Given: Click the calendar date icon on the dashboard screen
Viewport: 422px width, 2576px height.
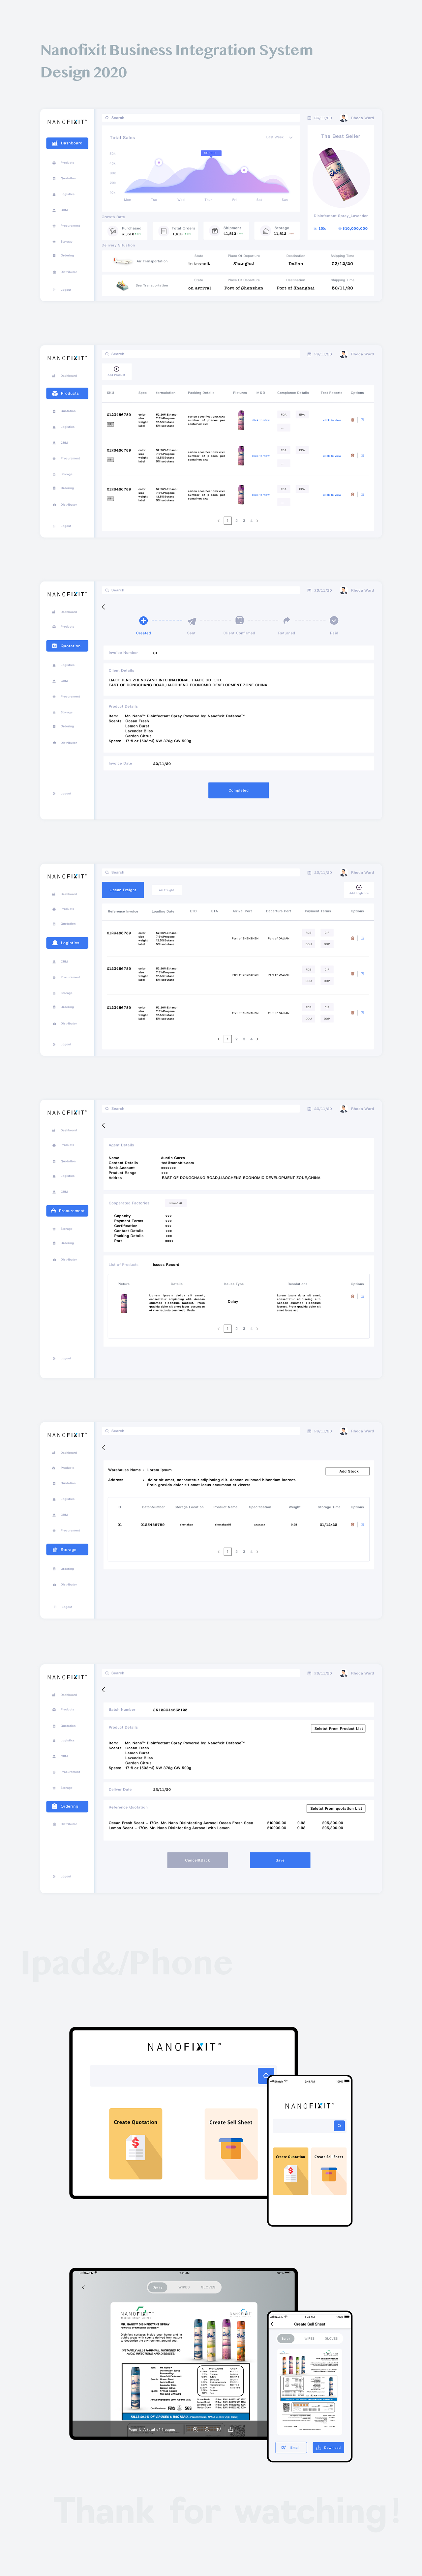Looking at the screenshot, I should point(309,118).
